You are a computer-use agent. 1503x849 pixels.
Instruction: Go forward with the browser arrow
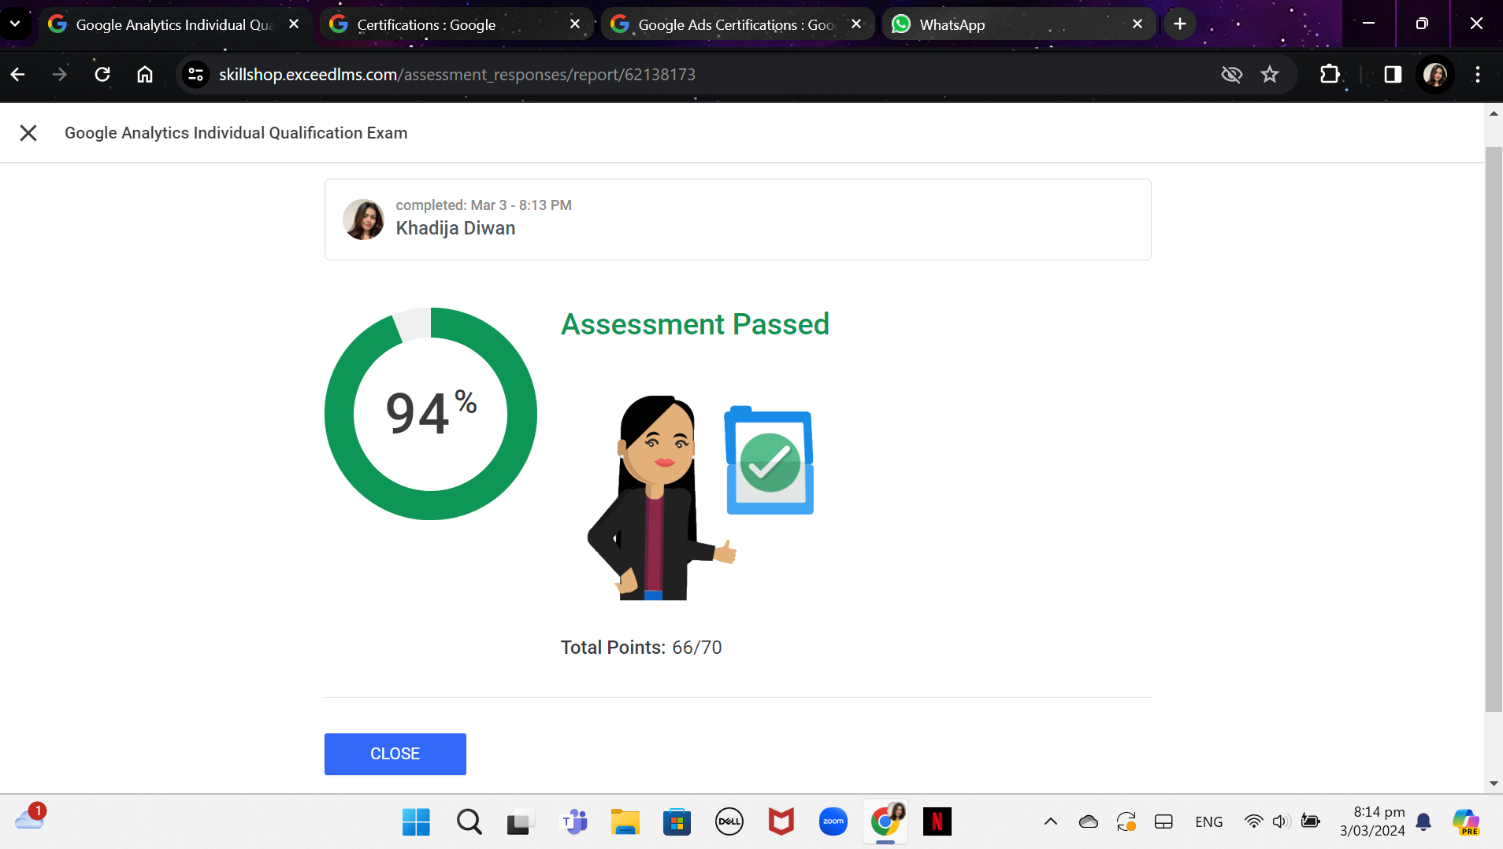tap(60, 74)
